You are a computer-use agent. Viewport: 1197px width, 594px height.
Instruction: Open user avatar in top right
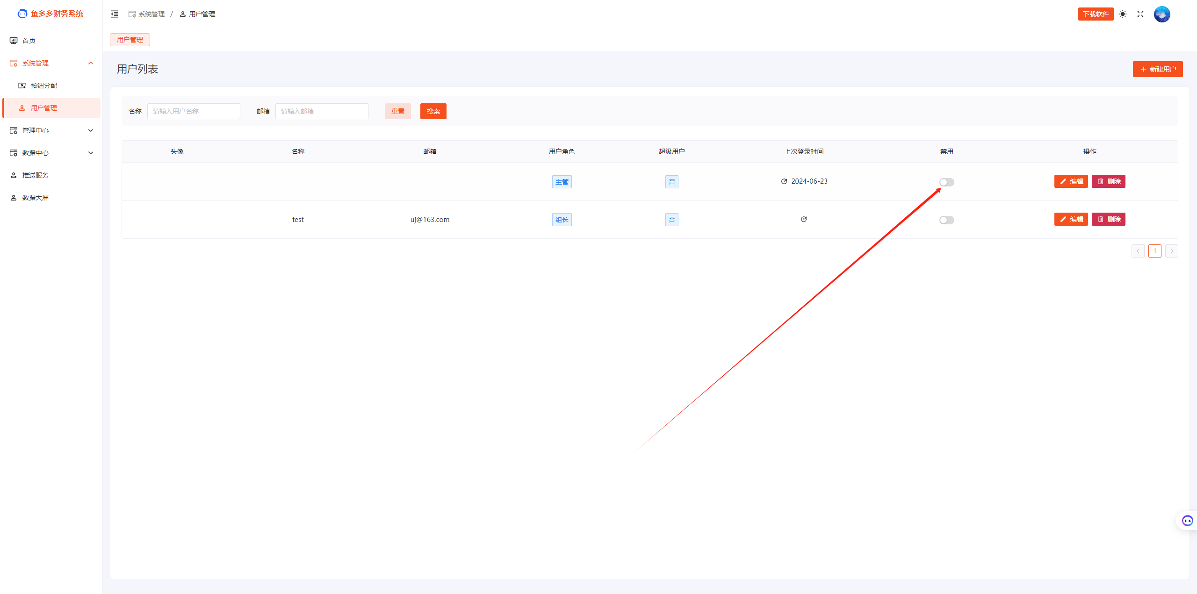[x=1162, y=14]
